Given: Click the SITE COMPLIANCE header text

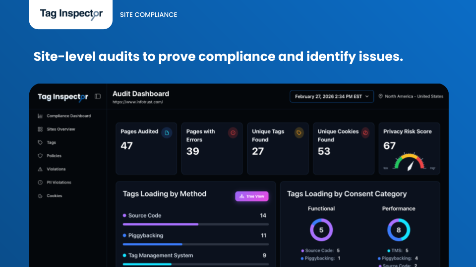Looking at the screenshot, I should tap(148, 15).
